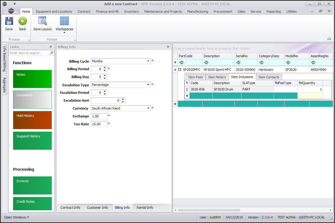This screenshot has width=335, height=223.
Task: Click the Save Layout icon
Action: pyautogui.click(x=42, y=21)
